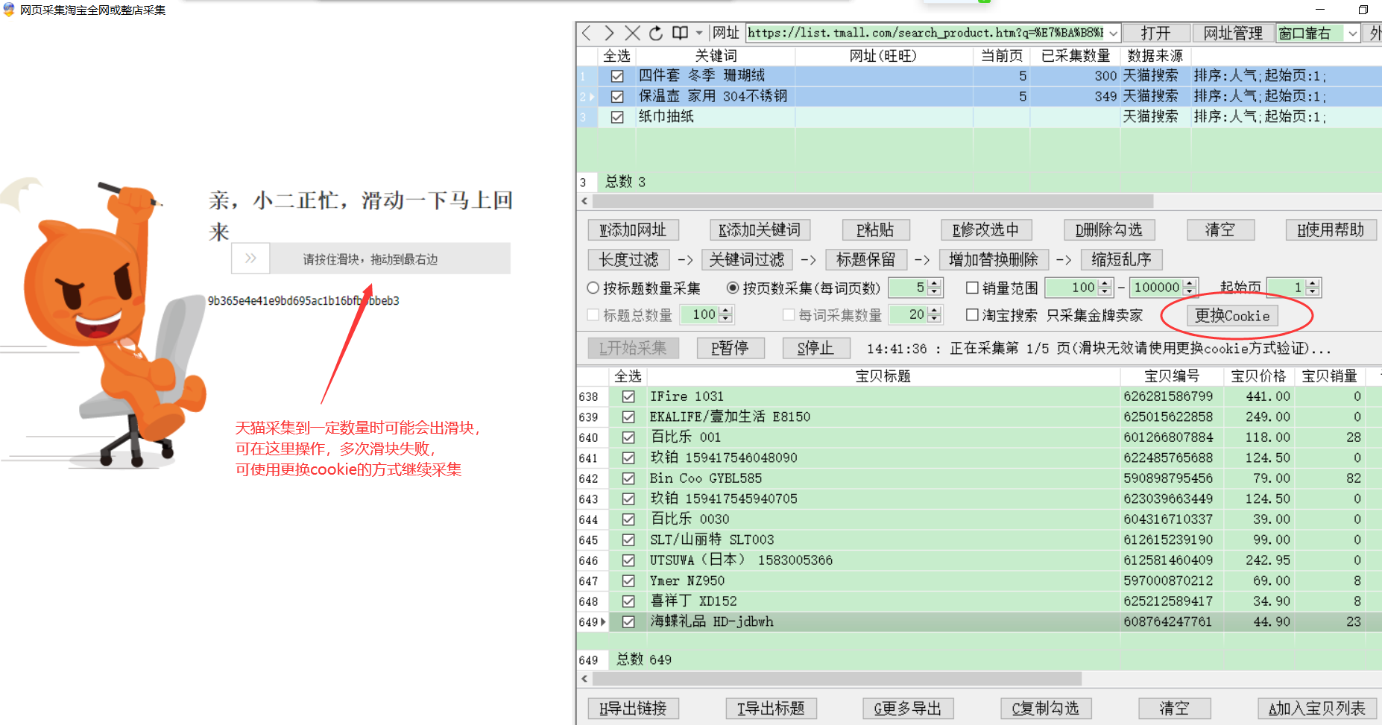Uncheck the 纸巾抽纸 keyword checkbox

pyautogui.click(x=617, y=117)
